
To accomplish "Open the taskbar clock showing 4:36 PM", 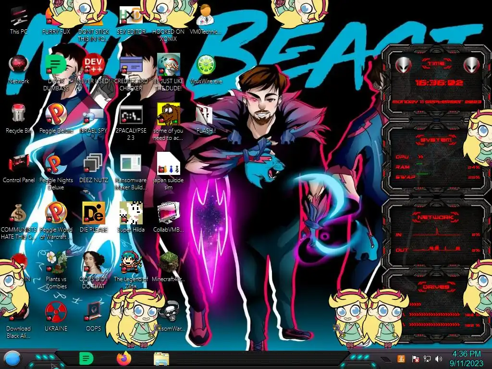I will coord(466,358).
